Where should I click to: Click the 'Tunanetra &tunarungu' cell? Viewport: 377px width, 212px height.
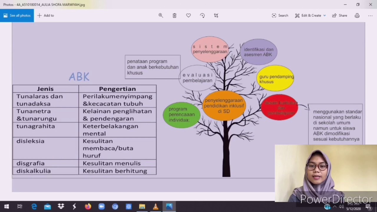point(45,115)
